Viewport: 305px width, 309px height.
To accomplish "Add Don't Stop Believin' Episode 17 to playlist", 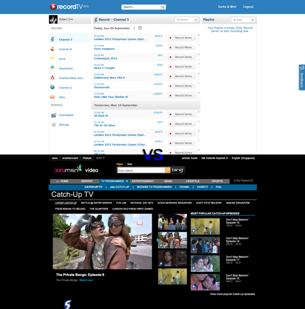I will click(x=194, y=268).
